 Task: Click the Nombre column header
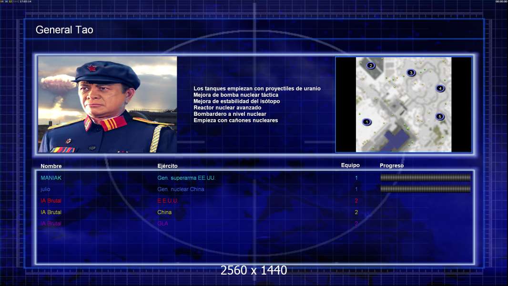51,166
